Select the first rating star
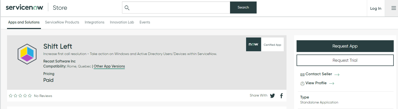 click(x=11, y=96)
